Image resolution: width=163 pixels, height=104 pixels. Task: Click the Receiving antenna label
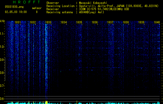point(60,12)
